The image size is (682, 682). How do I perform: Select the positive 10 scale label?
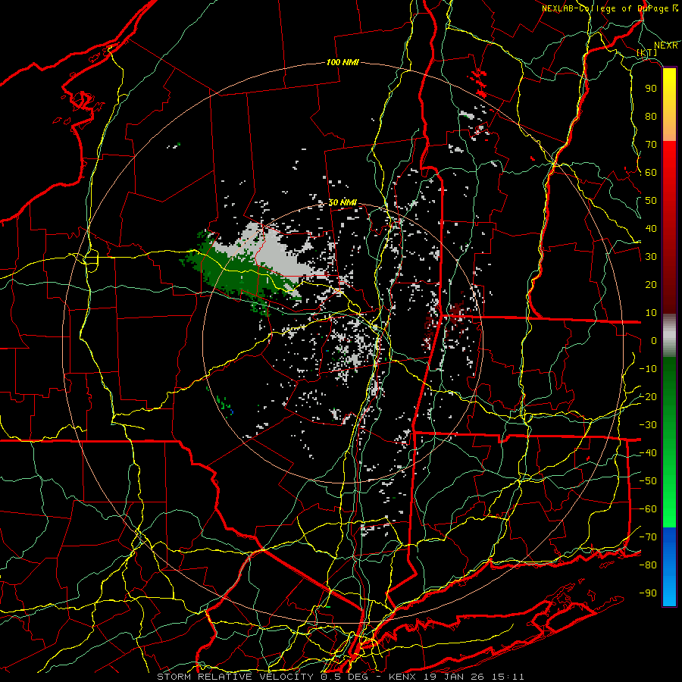coord(651,313)
